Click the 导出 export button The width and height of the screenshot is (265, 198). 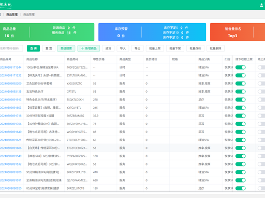(137, 48)
